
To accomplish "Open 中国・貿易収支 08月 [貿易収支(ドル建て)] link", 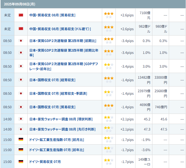I will 60,29.
